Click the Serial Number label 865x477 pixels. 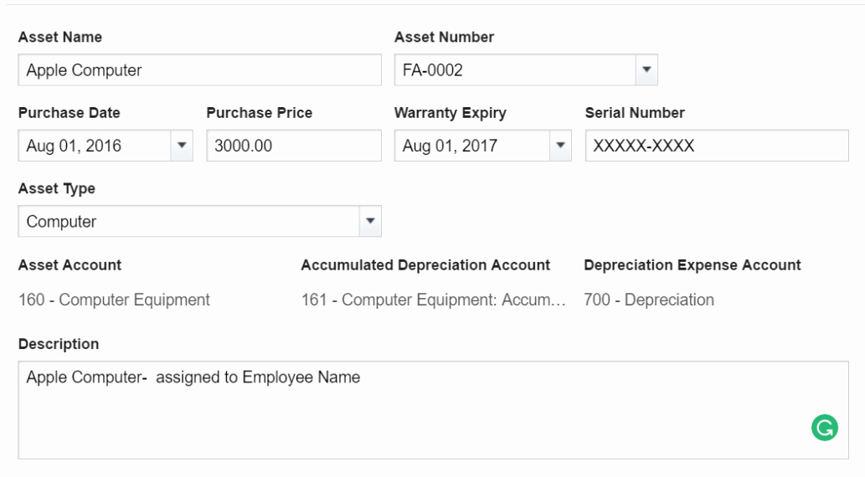click(x=635, y=112)
